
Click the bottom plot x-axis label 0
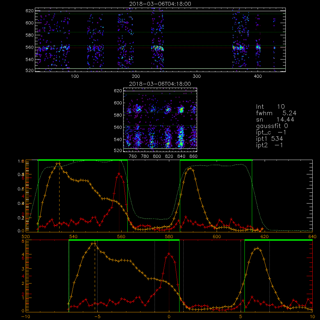click(x=169, y=317)
